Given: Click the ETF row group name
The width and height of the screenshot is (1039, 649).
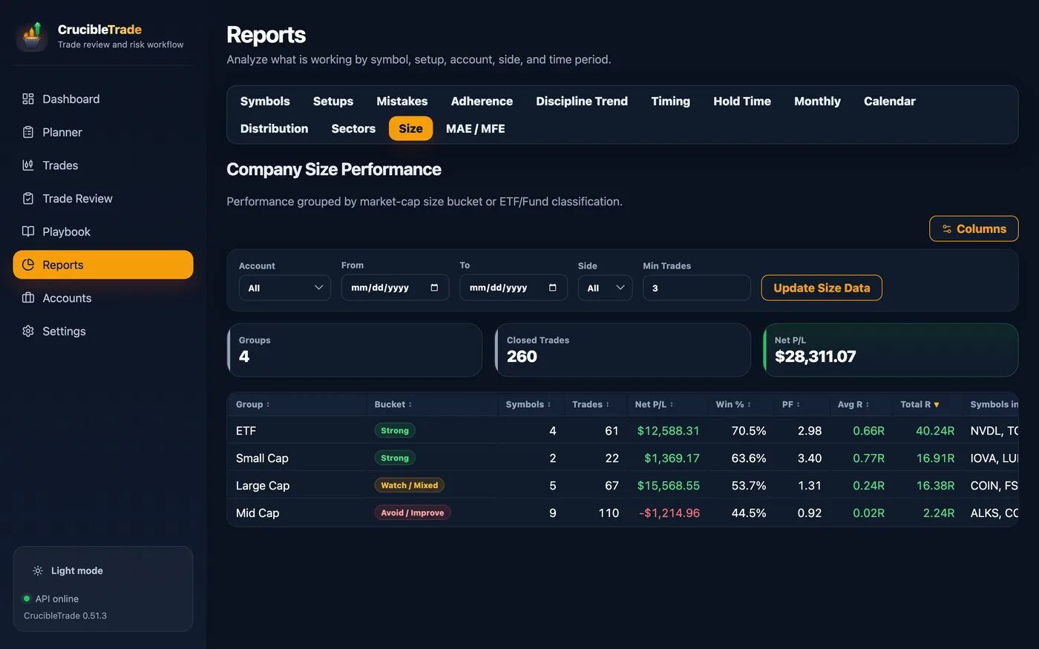Looking at the screenshot, I should tap(246, 431).
